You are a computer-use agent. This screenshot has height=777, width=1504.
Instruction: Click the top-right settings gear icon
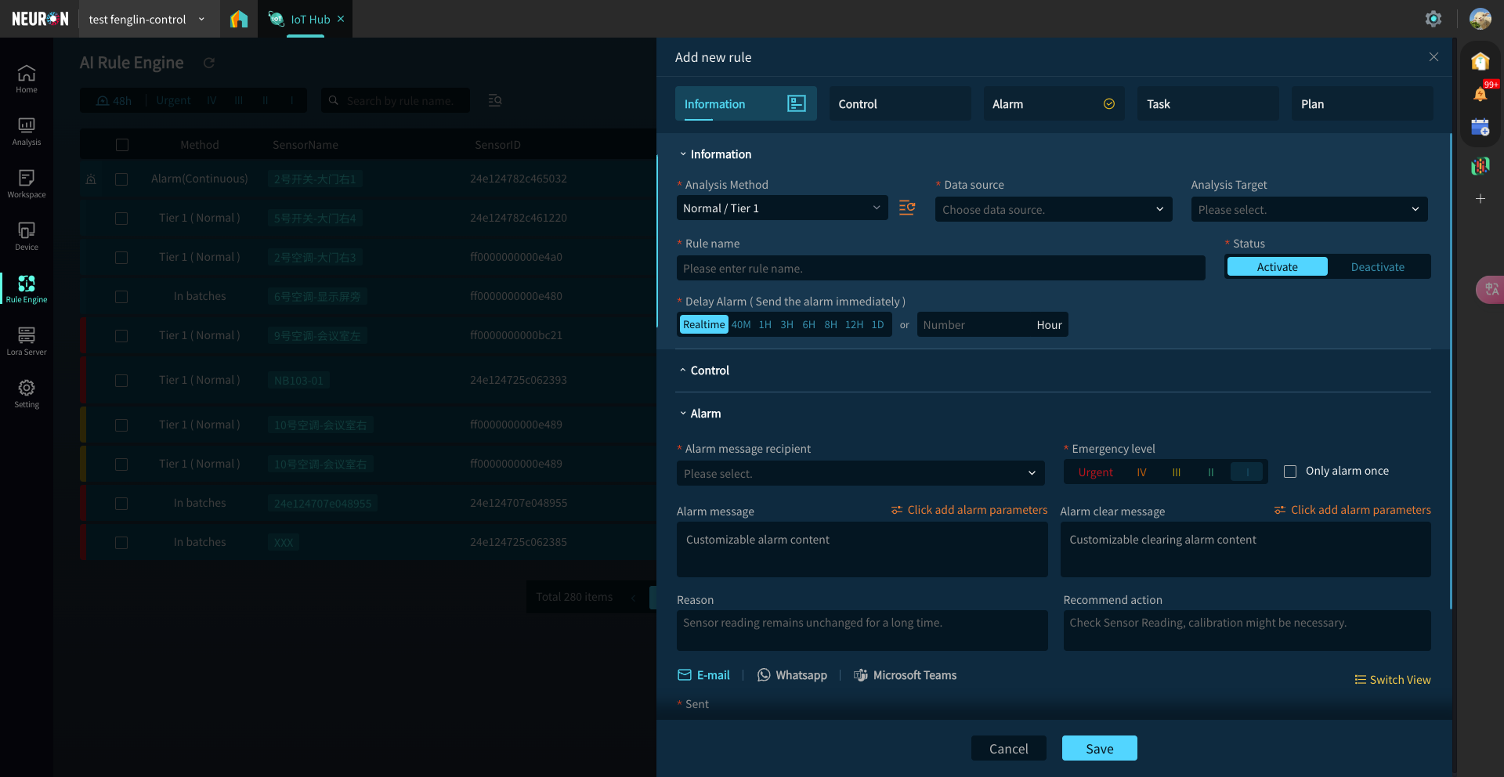[x=1433, y=19]
